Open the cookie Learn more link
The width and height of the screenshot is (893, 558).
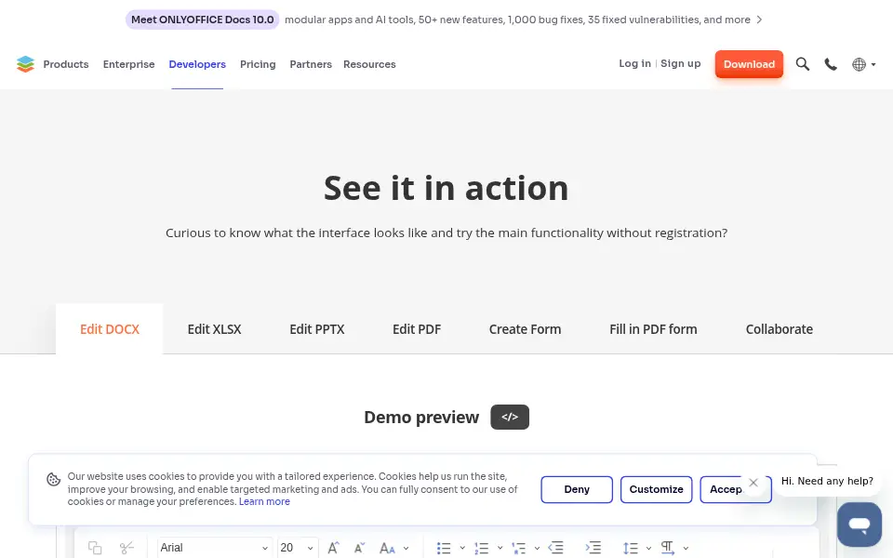tap(264, 501)
